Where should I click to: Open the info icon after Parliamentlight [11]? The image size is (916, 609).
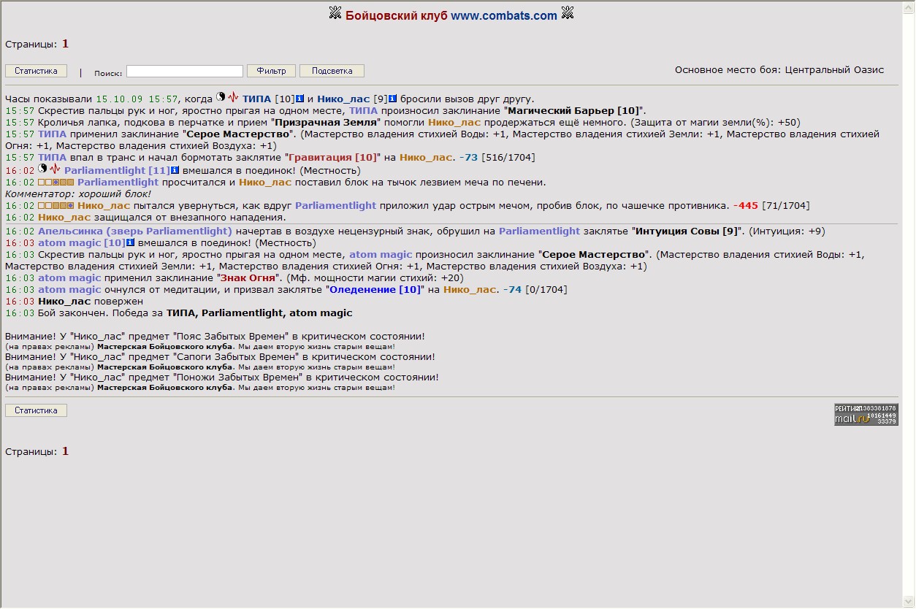point(175,170)
